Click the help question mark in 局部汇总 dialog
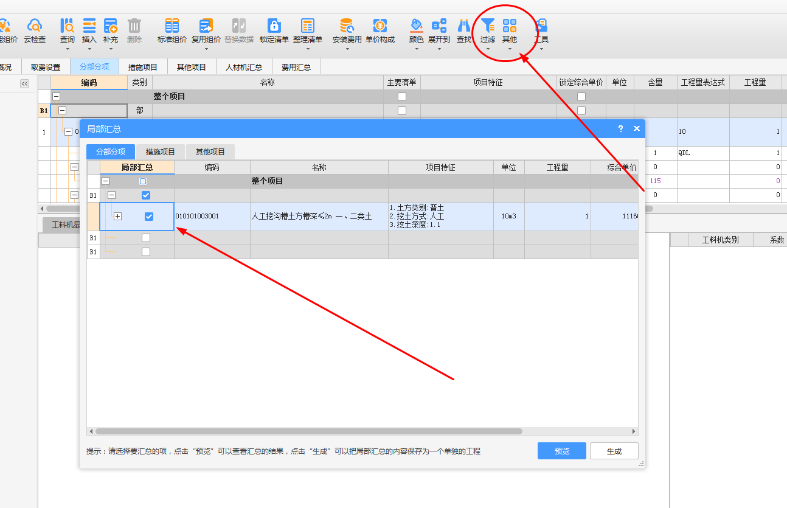Screen dimensions: 787x508 (x=620, y=129)
